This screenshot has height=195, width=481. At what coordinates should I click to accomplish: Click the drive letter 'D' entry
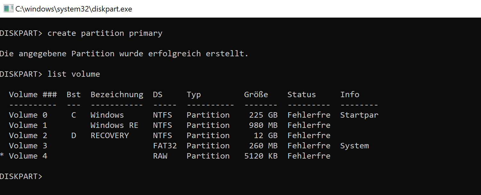pyautogui.click(x=74, y=136)
